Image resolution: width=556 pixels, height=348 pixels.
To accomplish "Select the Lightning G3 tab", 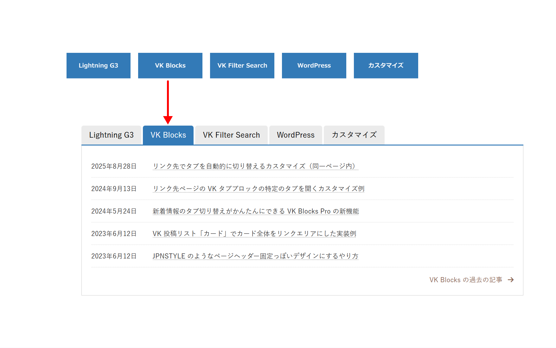I will (x=112, y=135).
